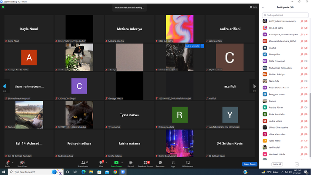Open Google Chrome from the taskbar
The height and width of the screenshot is (175, 311).
[115, 172]
